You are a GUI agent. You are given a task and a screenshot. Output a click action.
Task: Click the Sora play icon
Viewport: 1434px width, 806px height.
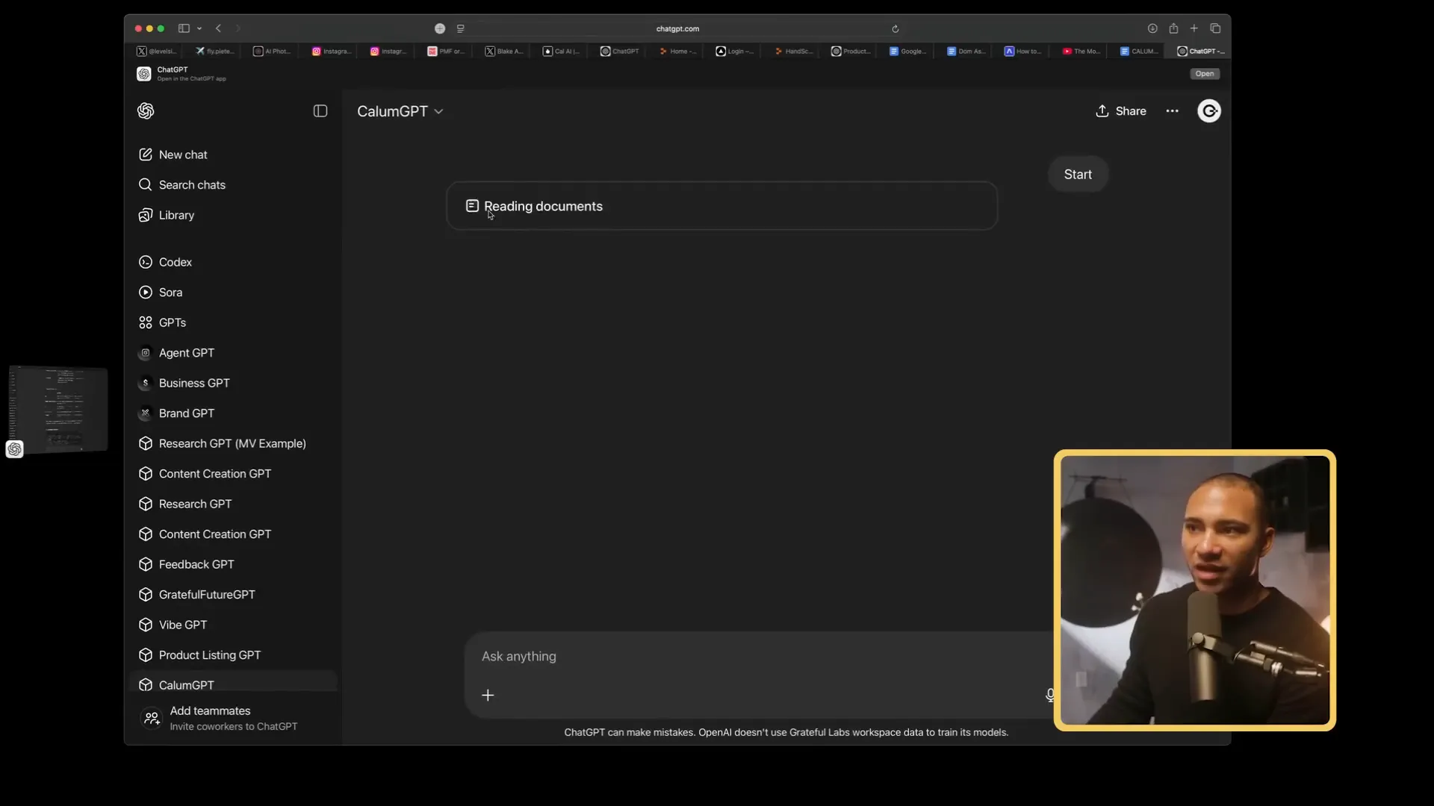click(146, 293)
